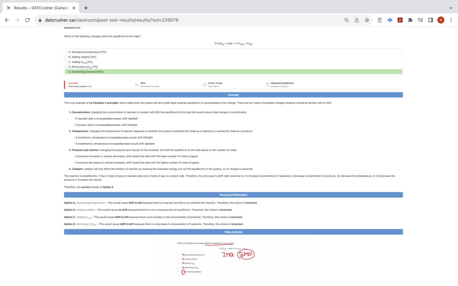The height and width of the screenshot is (286, 458).
Task: Bookmark this page with the star icon
Action: pos(367,20)
